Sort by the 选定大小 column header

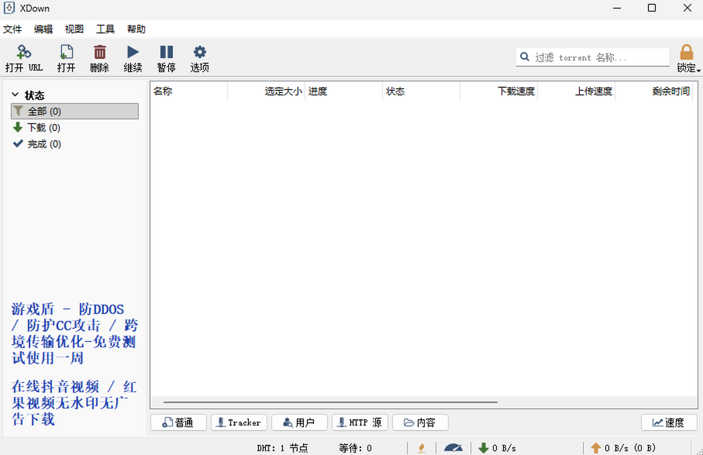pos(266,91)
